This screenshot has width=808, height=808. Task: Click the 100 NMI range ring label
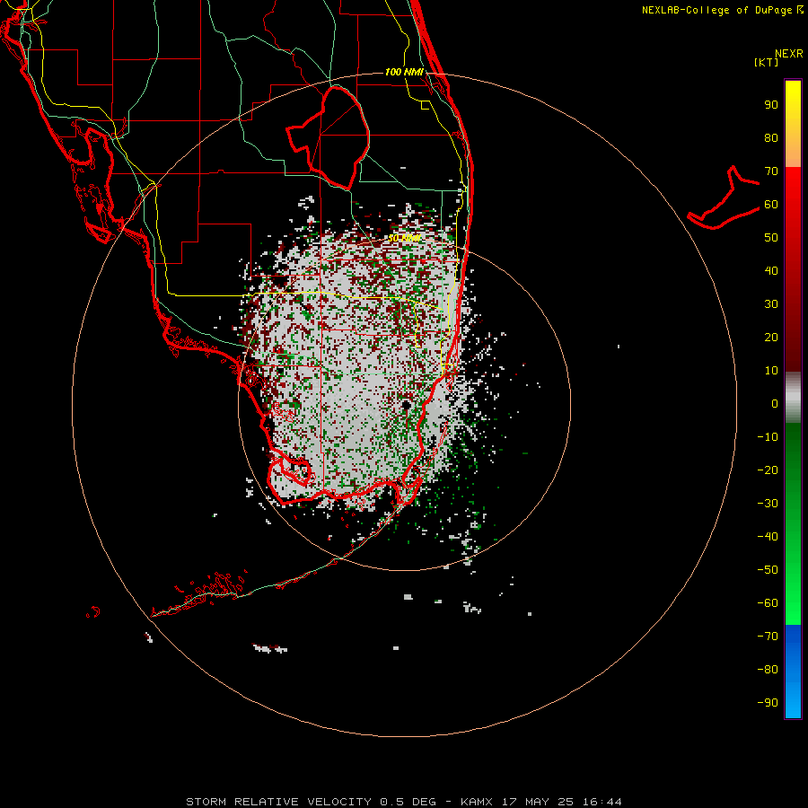coord(404,72)
